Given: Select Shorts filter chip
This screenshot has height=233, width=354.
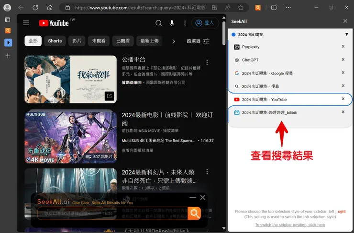Looking at the screenshot, I should pyautogui.click(x=55, y=41).
